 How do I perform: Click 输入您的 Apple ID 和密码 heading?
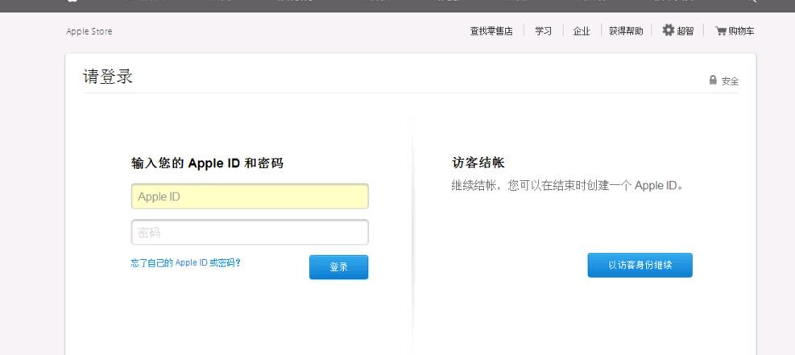click(x=207, y=163)
